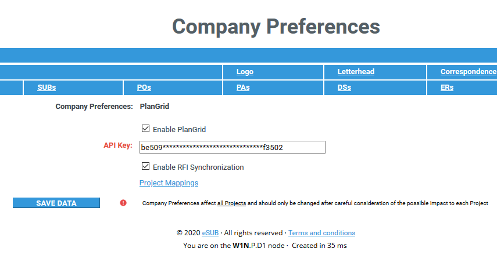Click the underlined "all Projects" text

[231, 203]
